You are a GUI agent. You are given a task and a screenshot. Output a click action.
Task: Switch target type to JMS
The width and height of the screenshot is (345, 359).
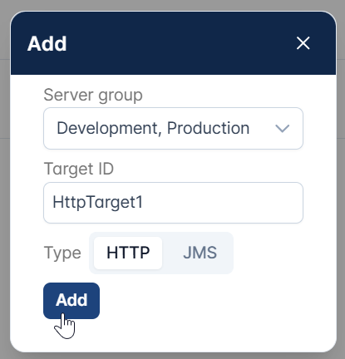tap(200, 253)
